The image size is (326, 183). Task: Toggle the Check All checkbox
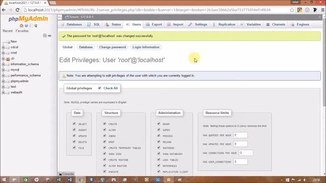(100, 88)
